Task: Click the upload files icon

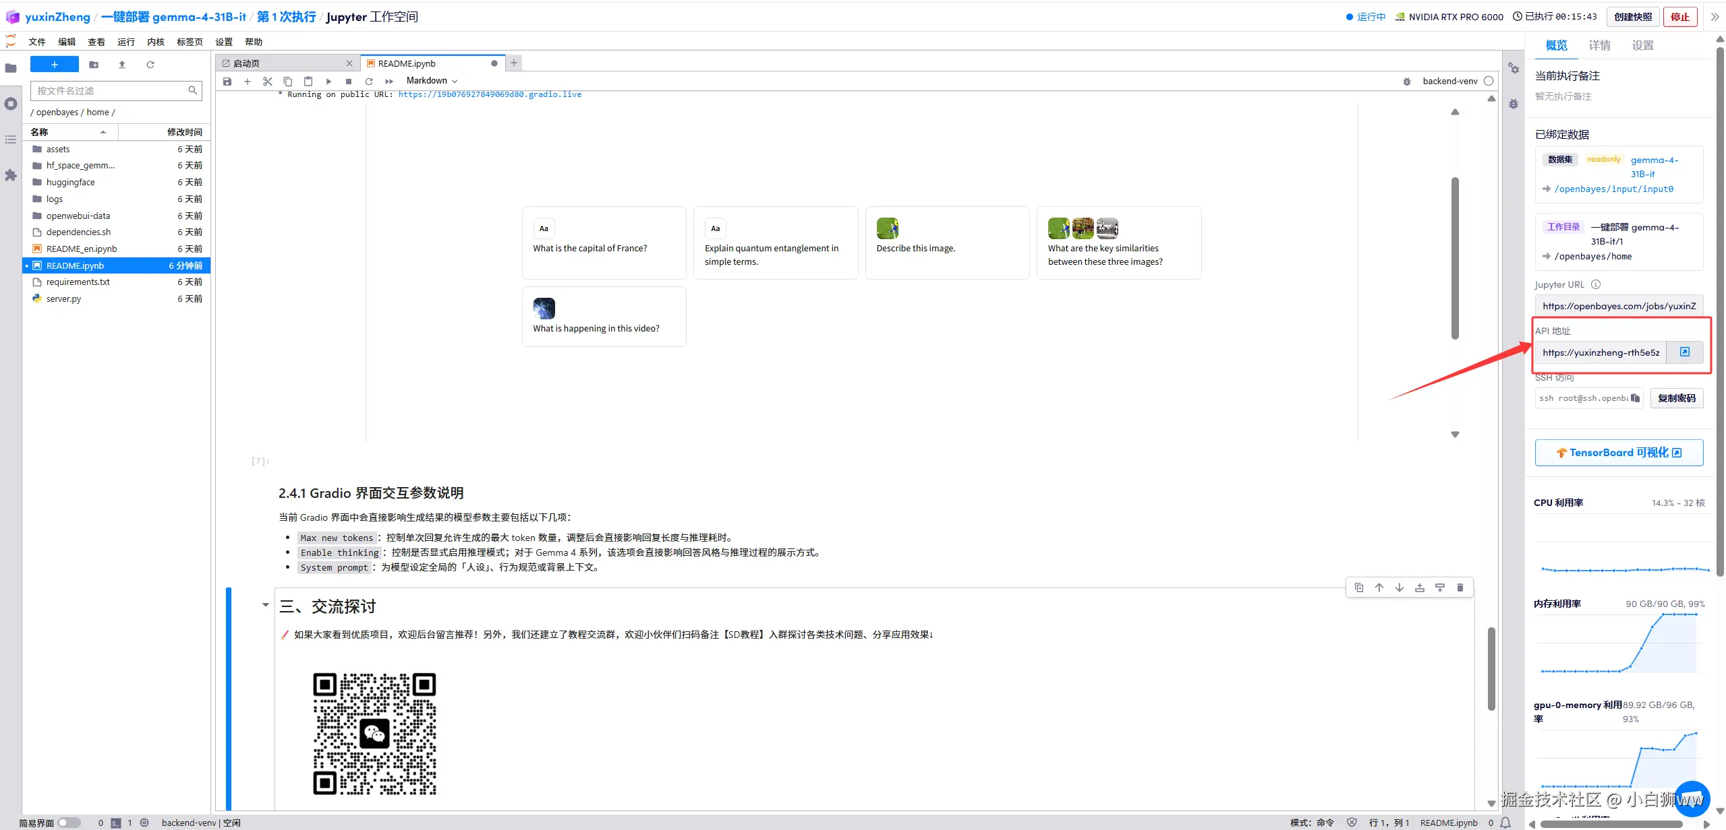Action: click(122, 65)
